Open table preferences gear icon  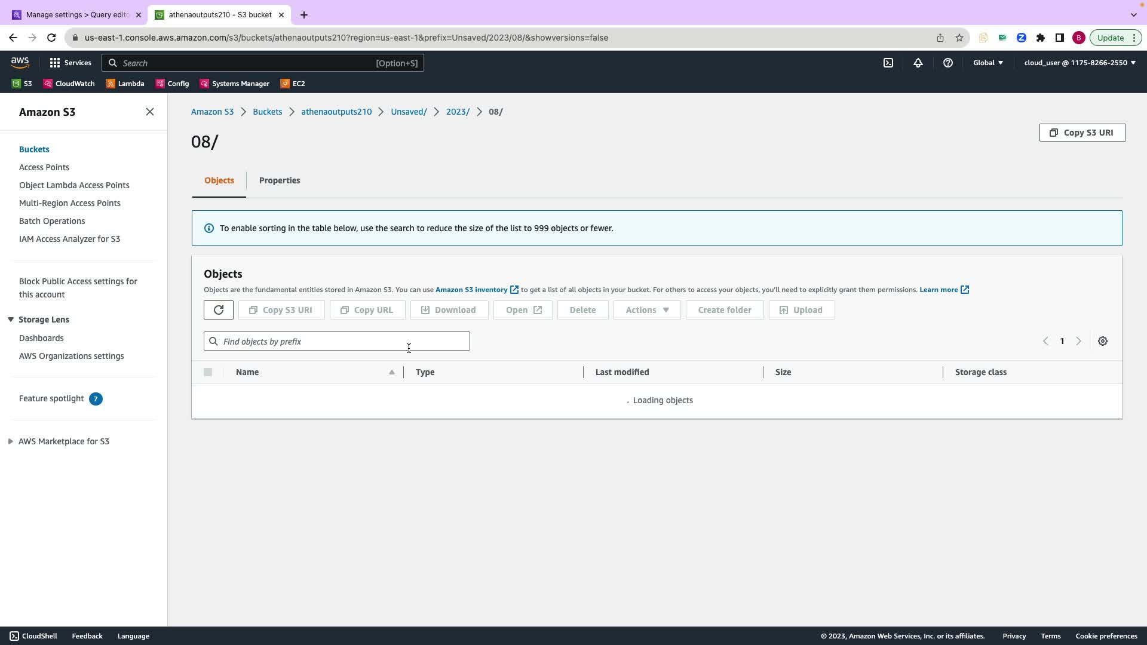[1103, 341]
